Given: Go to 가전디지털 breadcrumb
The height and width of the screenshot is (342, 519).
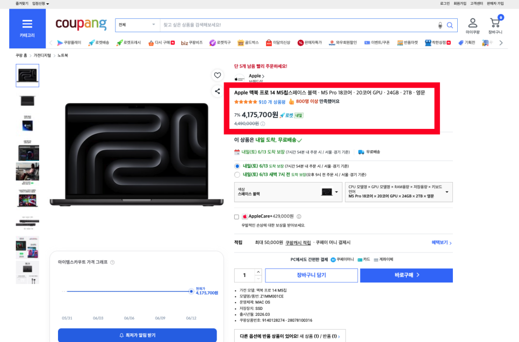Looking at the screenshot, I should tap(42, 55).
